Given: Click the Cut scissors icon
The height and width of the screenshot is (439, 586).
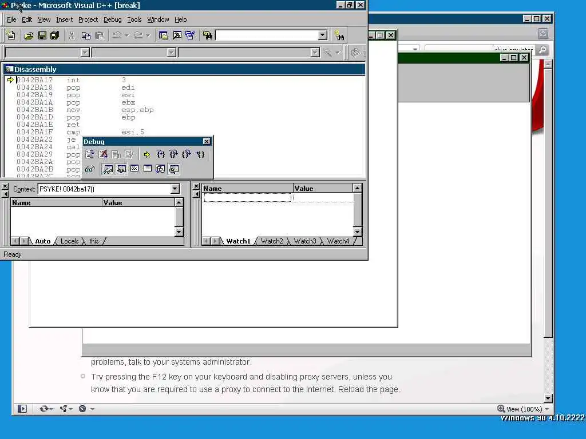Looking at the screenshot, I should click(x=72, y=35).
